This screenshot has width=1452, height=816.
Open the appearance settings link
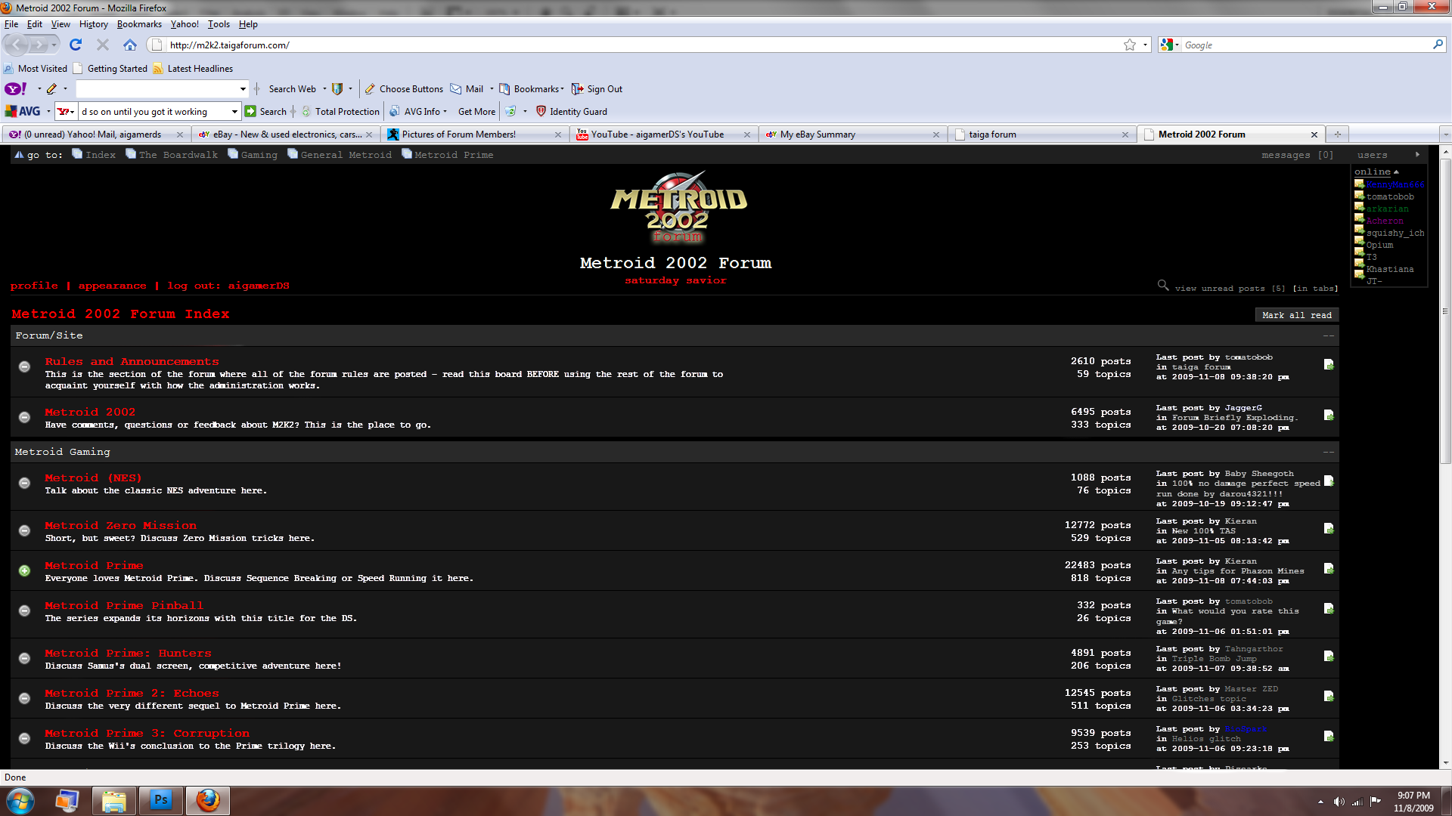point(113,286)
